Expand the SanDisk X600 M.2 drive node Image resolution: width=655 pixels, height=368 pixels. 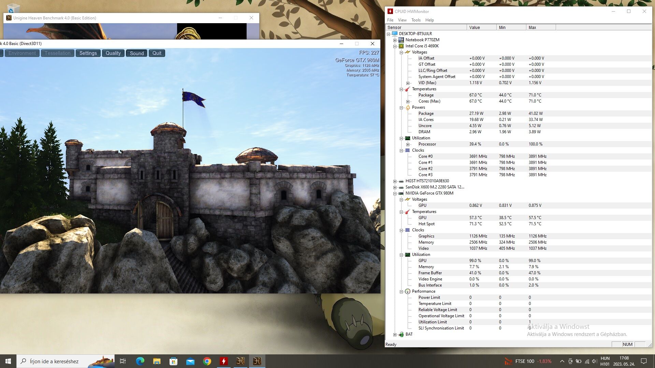(x=395, y=187)
